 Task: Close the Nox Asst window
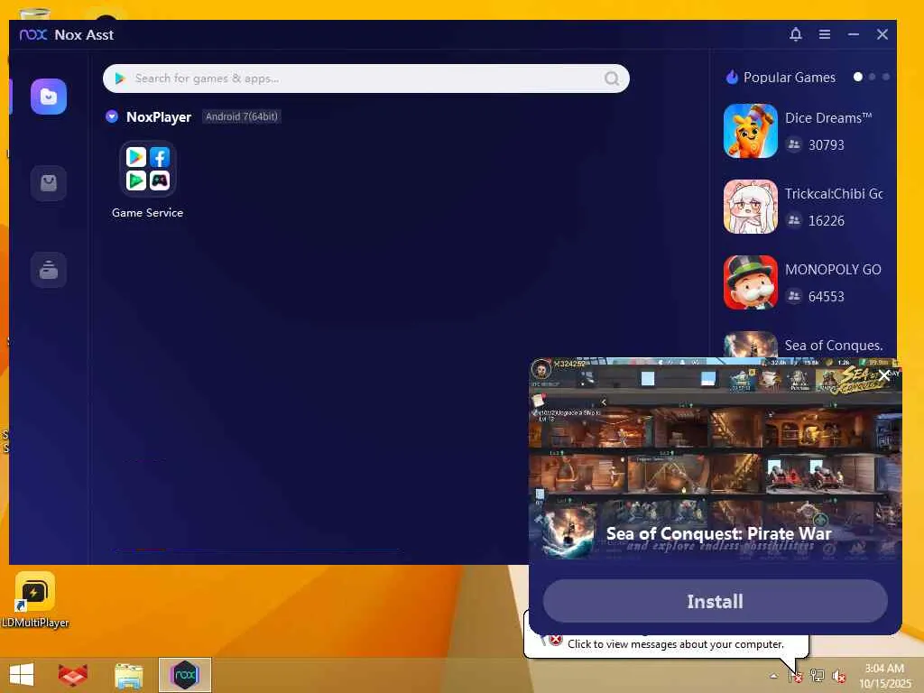click(882, 34)
